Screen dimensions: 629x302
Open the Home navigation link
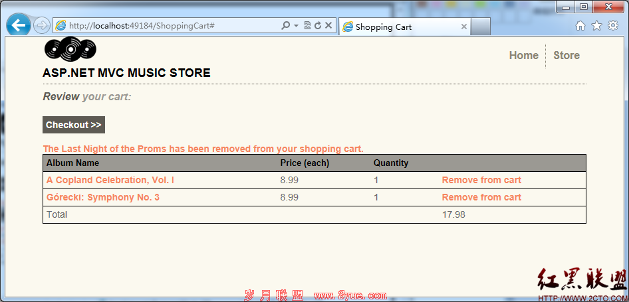pyautogui.click(x=523, y=55)
